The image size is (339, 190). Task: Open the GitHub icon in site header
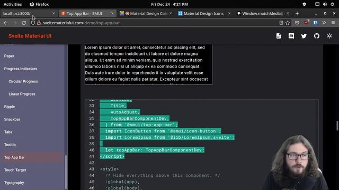pyautogui.click(x=317, y=36)
